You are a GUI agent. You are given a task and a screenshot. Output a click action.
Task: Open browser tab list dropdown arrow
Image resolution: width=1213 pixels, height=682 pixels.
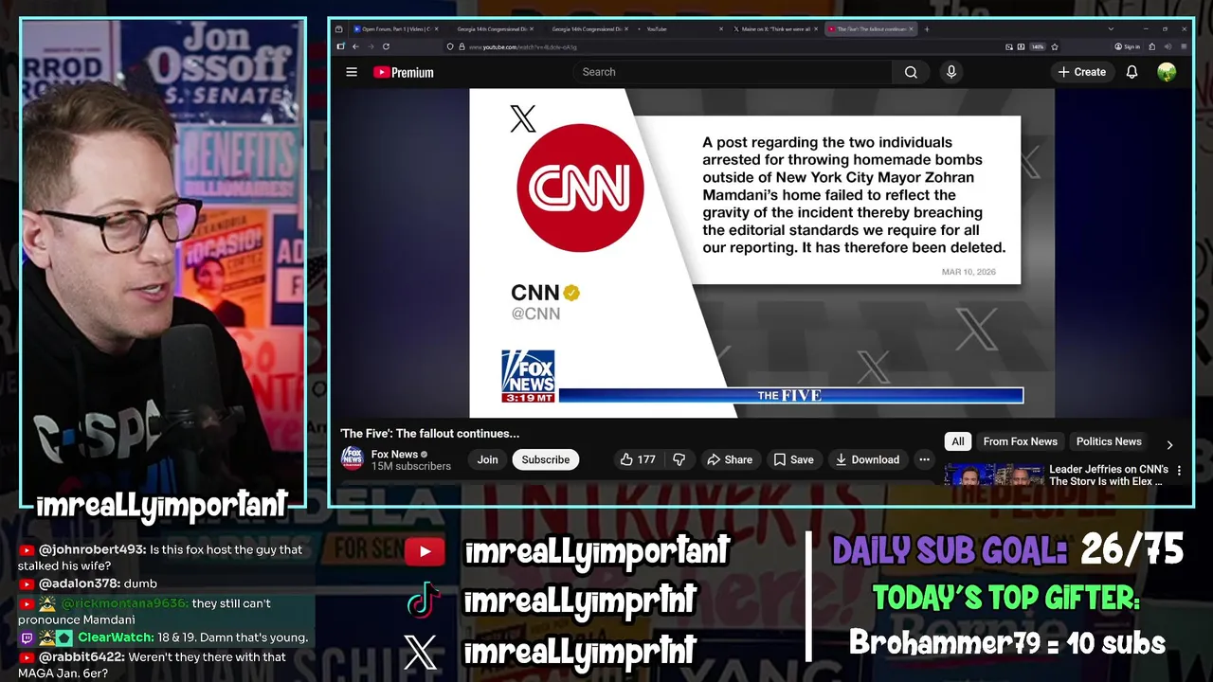(1111, 29)
